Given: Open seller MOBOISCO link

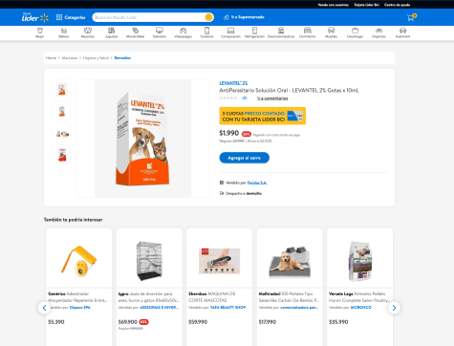Looking at the screenshot, I should tap(361, 308).
